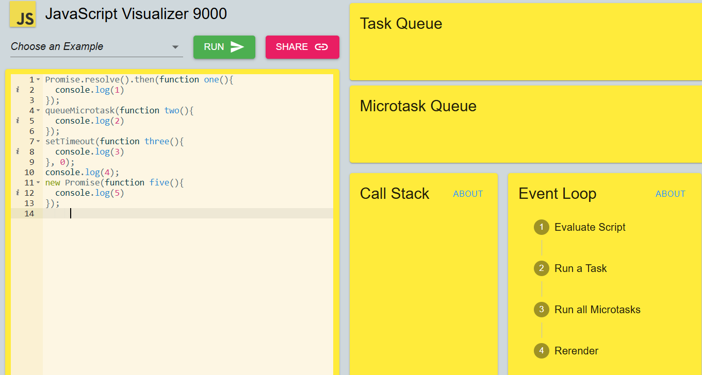The height and width of the screenshot is (375, 702).
Task: Select step 3 circle Run all Microtasks
Action: [x=541, y=310]
